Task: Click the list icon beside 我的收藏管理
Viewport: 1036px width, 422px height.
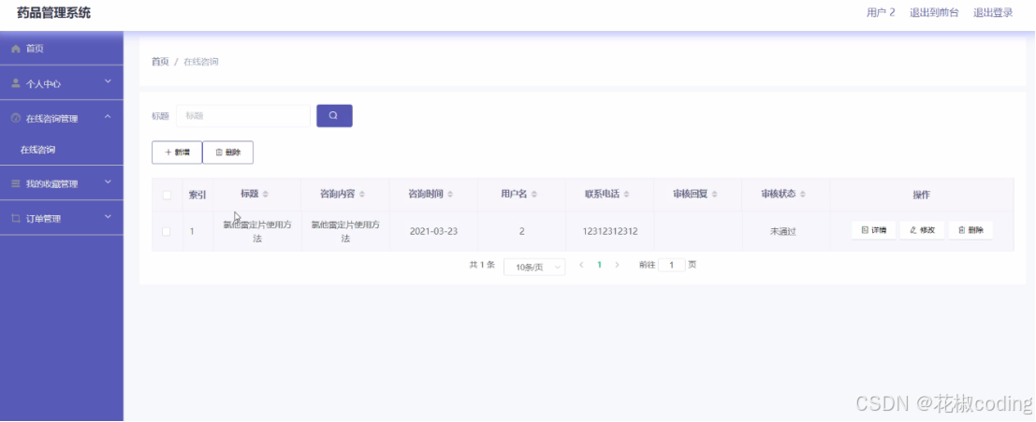Action: click(x=17, y=183)
